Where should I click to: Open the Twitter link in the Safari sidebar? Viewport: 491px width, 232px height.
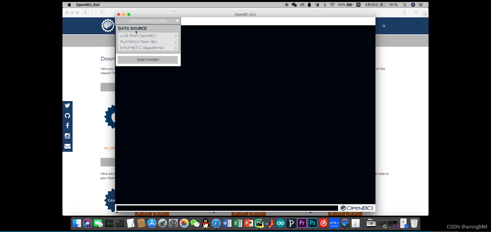[68, 106]
